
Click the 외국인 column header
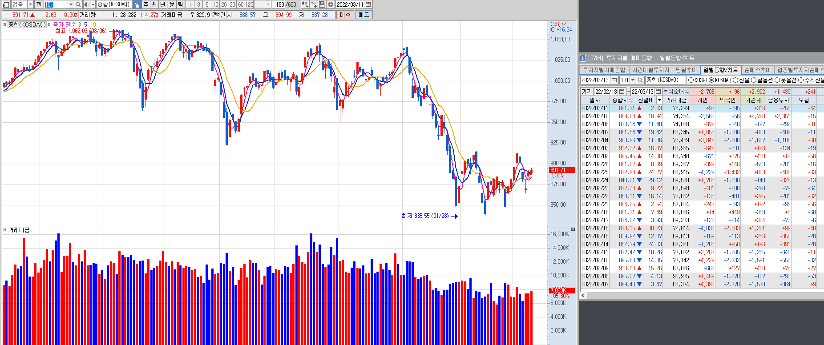point(728,100)
